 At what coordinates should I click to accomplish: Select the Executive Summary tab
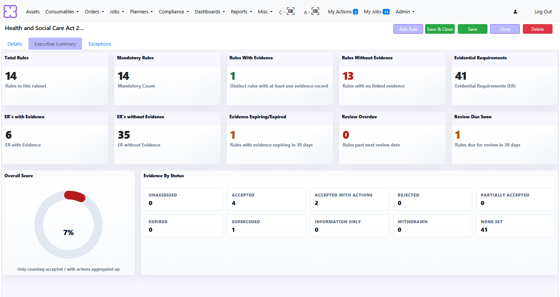tap(55, 44)
